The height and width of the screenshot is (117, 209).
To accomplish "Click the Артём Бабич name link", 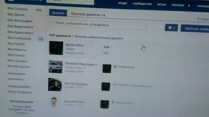I will tap(75, 45).
